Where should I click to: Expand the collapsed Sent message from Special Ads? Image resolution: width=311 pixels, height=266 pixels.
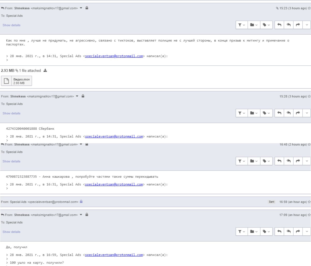point(155,202)
